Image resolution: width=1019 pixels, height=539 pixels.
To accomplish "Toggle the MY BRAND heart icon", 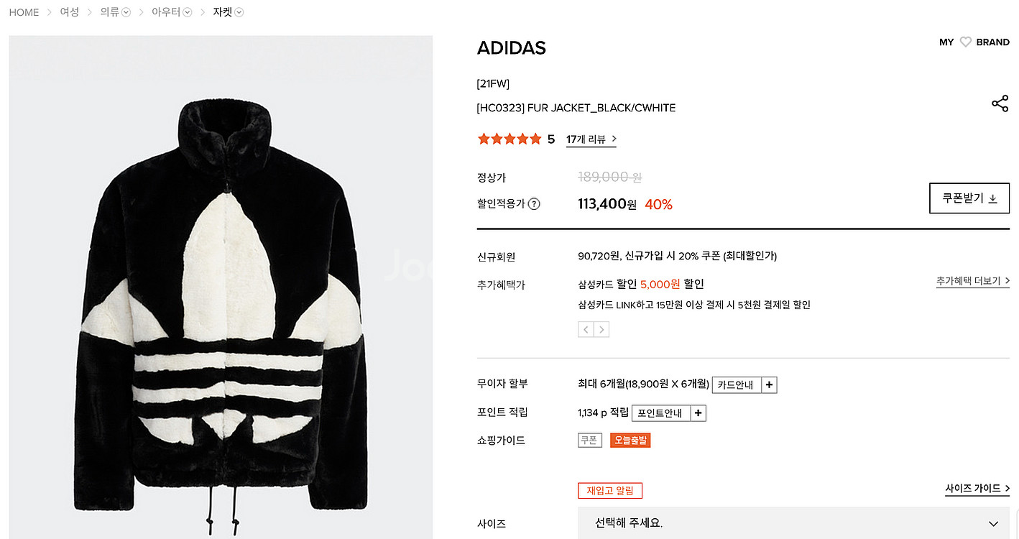I will click(x=966, y=42).
